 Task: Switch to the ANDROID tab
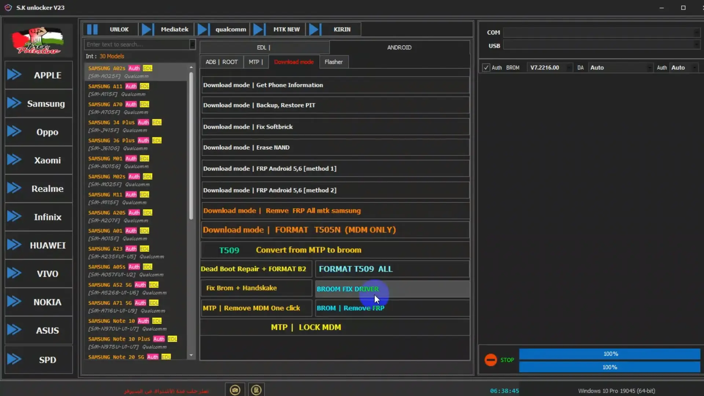(x=399, y=47)
